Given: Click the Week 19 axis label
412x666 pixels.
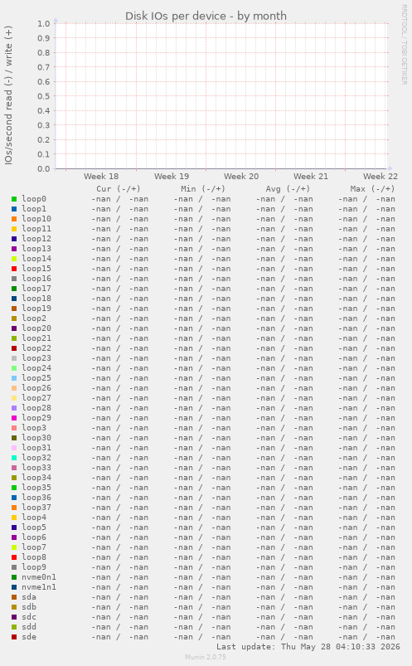Looking at the screenshot, I should pos(172,177).
